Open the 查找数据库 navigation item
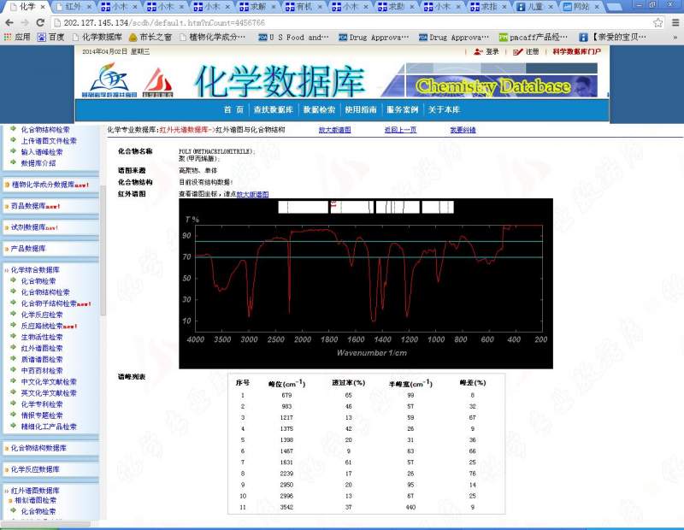 coord(273,109)
